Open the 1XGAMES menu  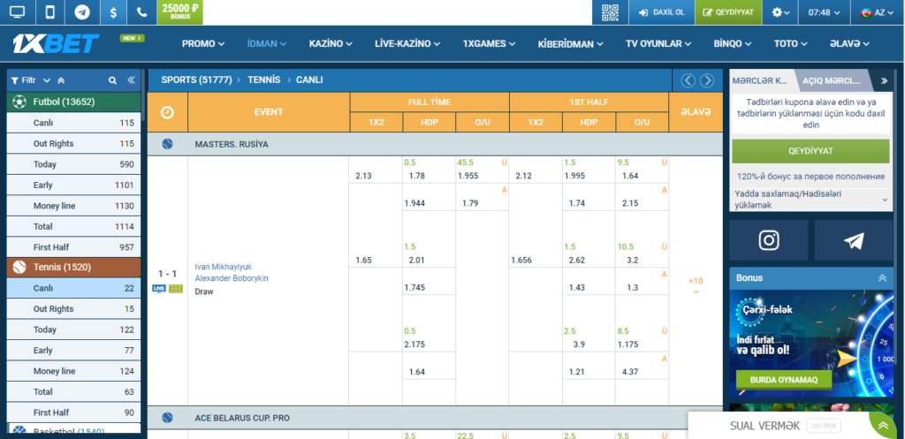pos(490,43)
